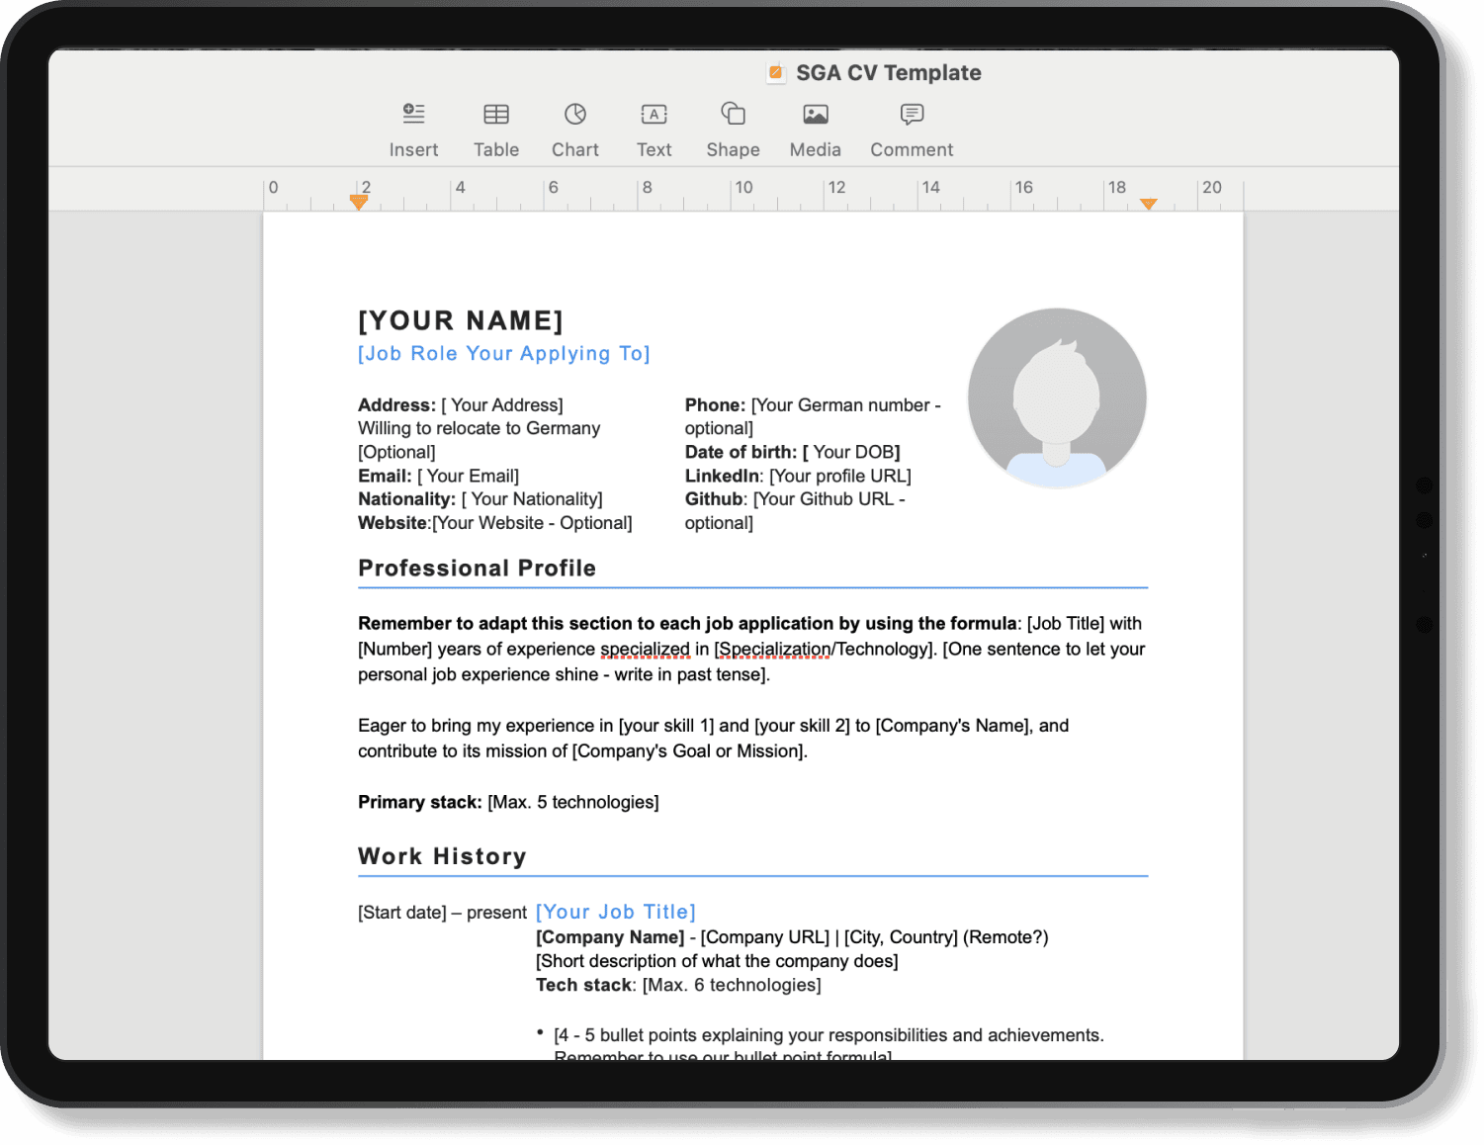Add a Comment from the toolbar
This screenshot has height=1145, width=1484.
point(912,130)
